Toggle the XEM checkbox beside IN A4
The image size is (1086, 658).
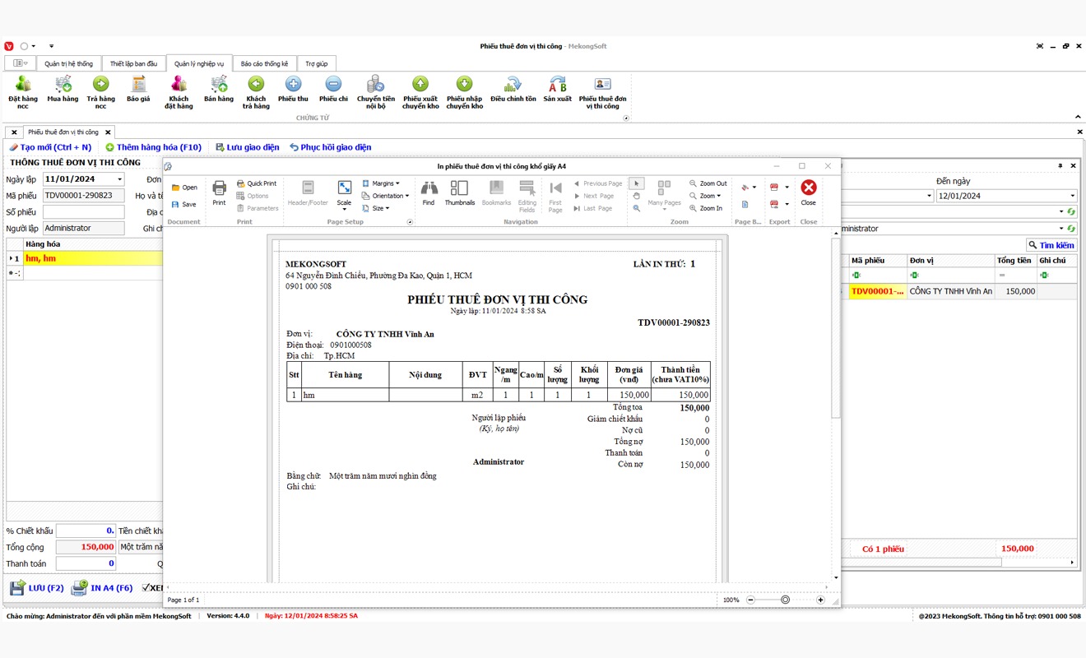tap(146, 588)
